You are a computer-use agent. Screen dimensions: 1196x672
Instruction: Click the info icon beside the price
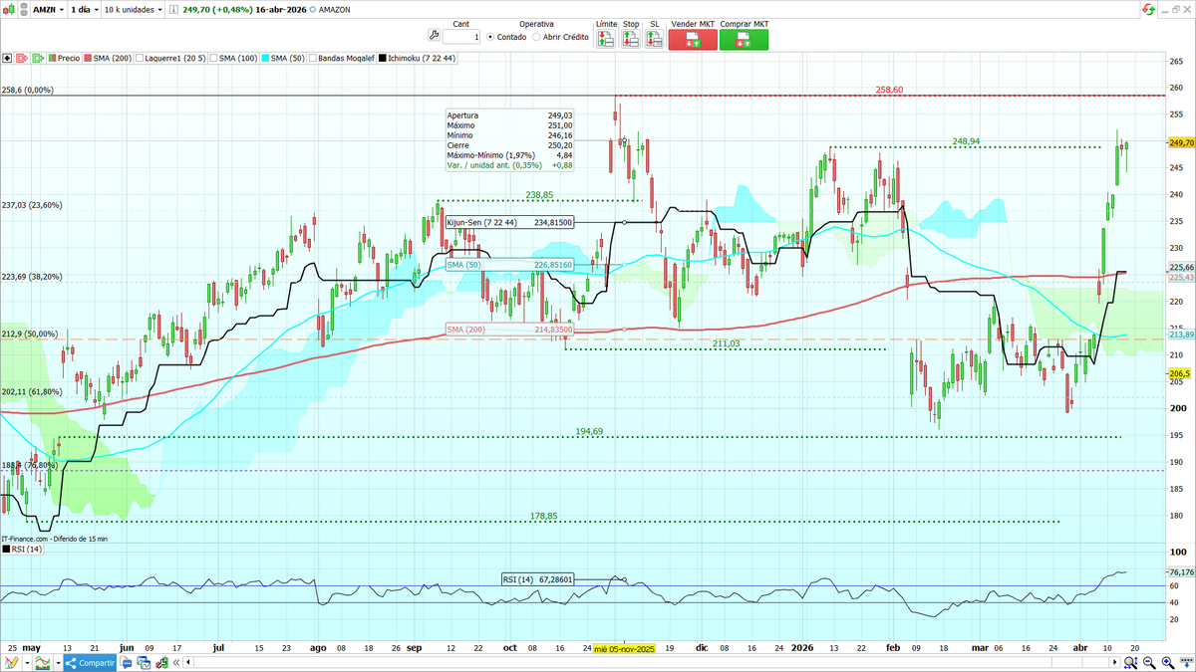click(172, 10)
